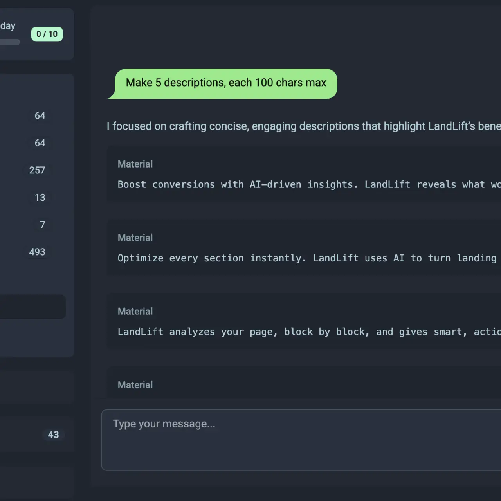Viewport: 501px width, 501px height.
Task: Click the green 0 / 10 usage badge
Action: click(47, 34)
